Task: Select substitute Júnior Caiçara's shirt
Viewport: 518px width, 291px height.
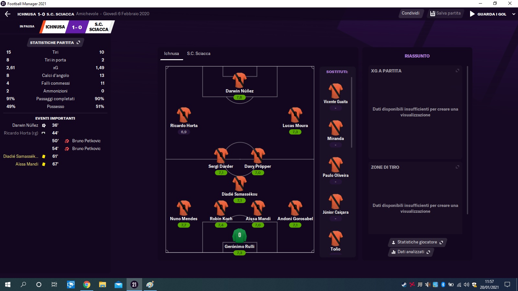Action: pos(336,201)
